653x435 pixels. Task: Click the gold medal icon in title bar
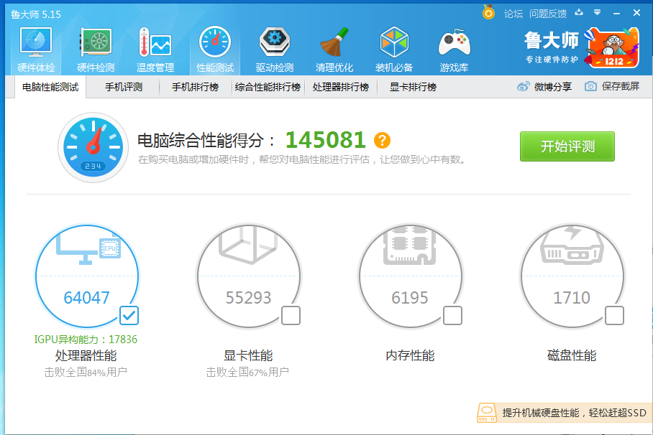(488, 12)
